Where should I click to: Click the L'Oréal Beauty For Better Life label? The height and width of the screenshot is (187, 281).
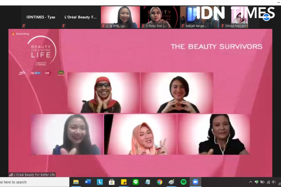click(x=34, y=175)
